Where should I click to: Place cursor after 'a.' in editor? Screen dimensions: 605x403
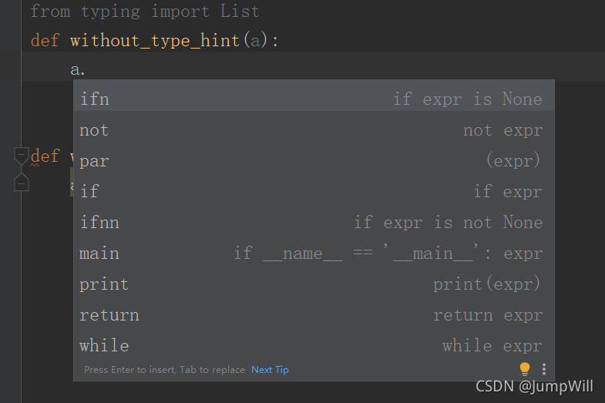tap(86, 70)
